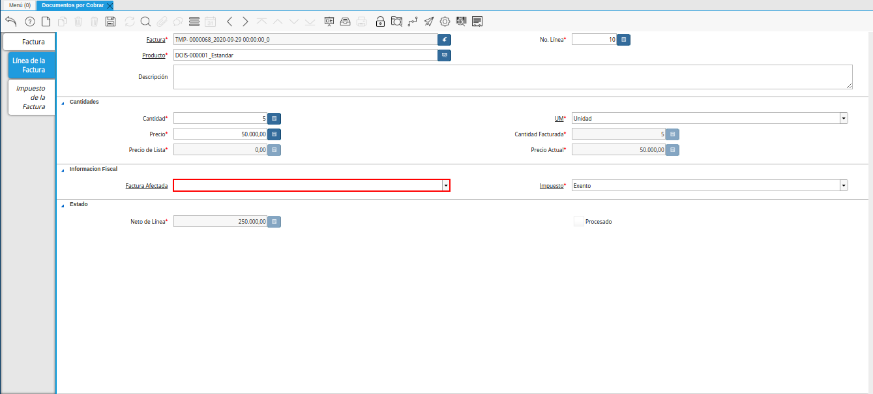Click the refresh arrows icon

click(x=130, y=22)
